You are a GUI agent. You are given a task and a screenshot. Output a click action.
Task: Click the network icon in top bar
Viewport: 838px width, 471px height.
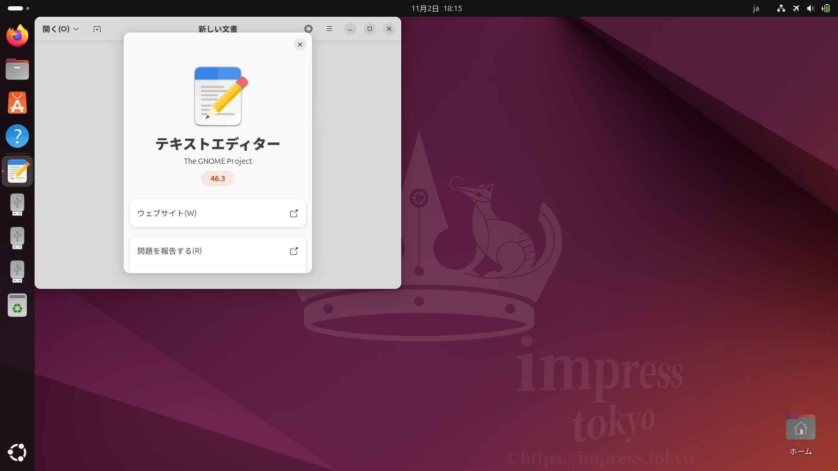(x=781, y=8)
